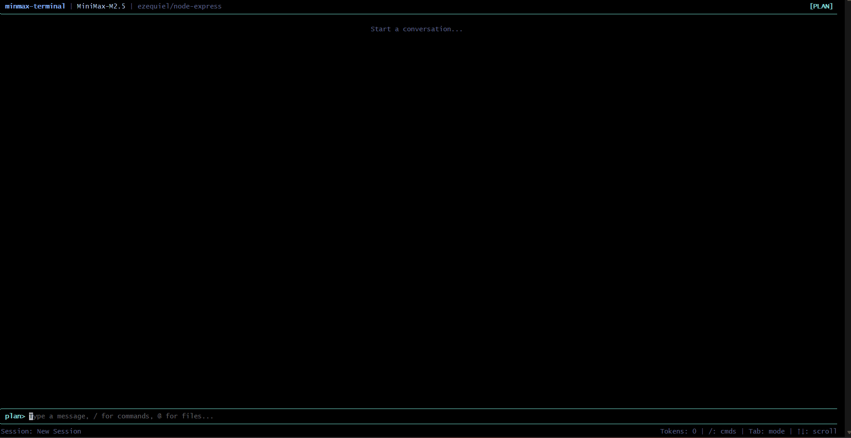Click the minmax-terminal app title

click(x=35, y=6)
